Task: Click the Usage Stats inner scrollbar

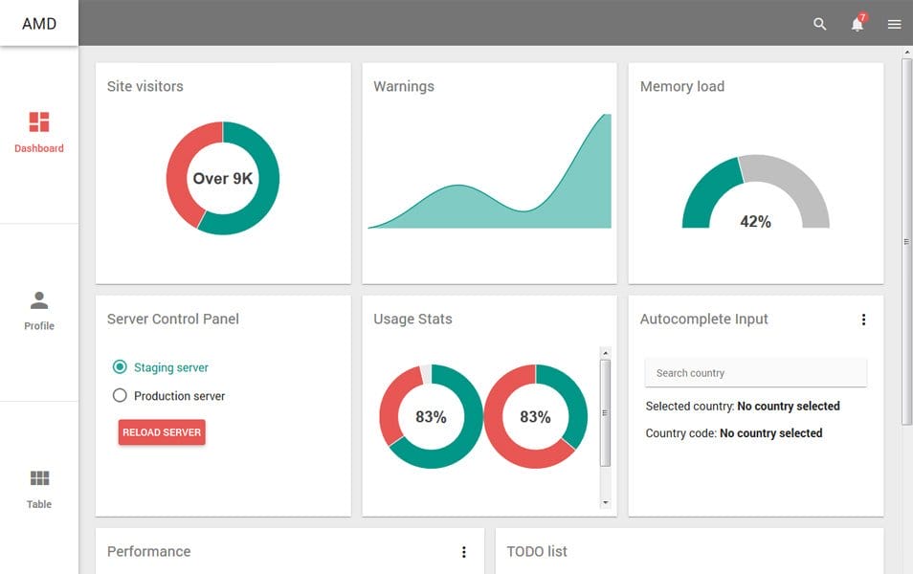Action: tap(603, 411)
